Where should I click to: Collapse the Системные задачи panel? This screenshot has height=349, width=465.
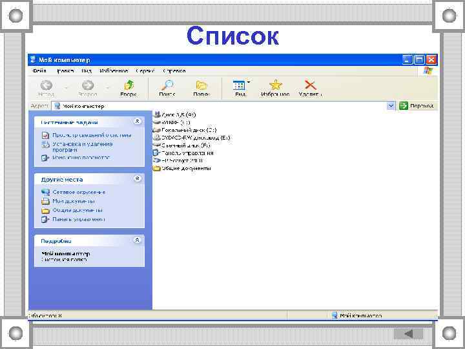(137, 122)
